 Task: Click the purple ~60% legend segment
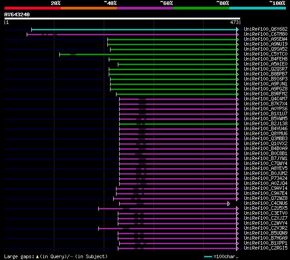[145, 8]
